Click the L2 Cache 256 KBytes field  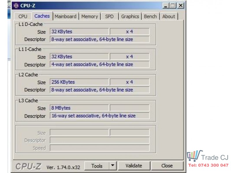[x=79, y=82]
